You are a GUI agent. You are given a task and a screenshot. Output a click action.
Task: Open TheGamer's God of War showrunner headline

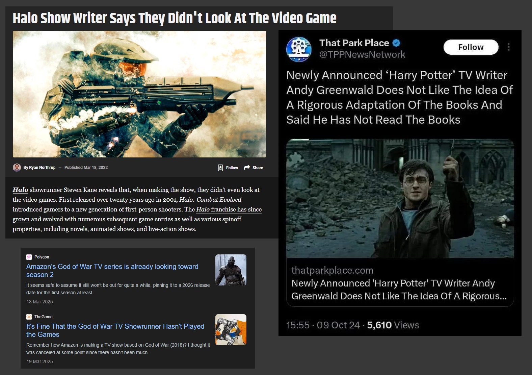pos(115,330)
